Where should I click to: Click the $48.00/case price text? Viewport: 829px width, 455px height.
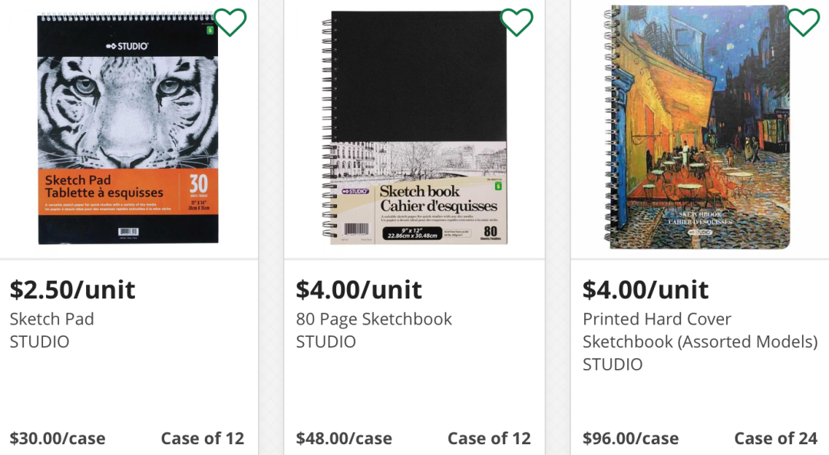point(344,439)
